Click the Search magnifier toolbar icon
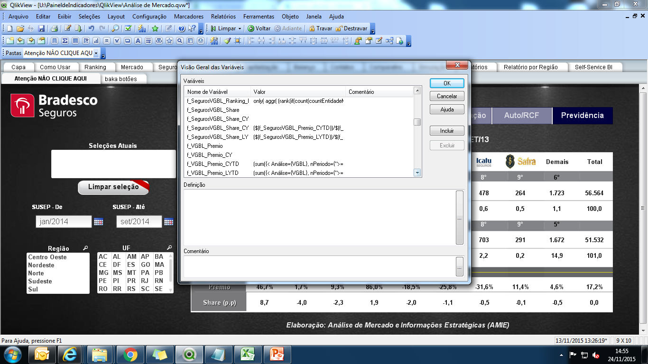Viewport: 648px width, 364px height. 115,28
